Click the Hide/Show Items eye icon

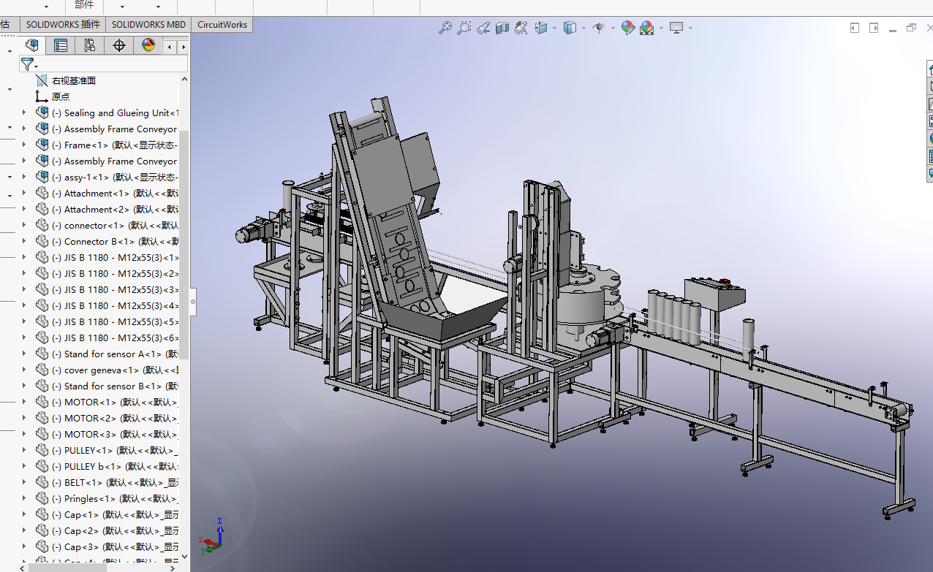[x=599, y=28]
